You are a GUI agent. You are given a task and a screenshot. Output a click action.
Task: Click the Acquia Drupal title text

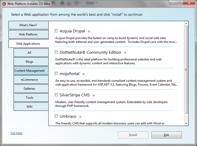(72, 31)
